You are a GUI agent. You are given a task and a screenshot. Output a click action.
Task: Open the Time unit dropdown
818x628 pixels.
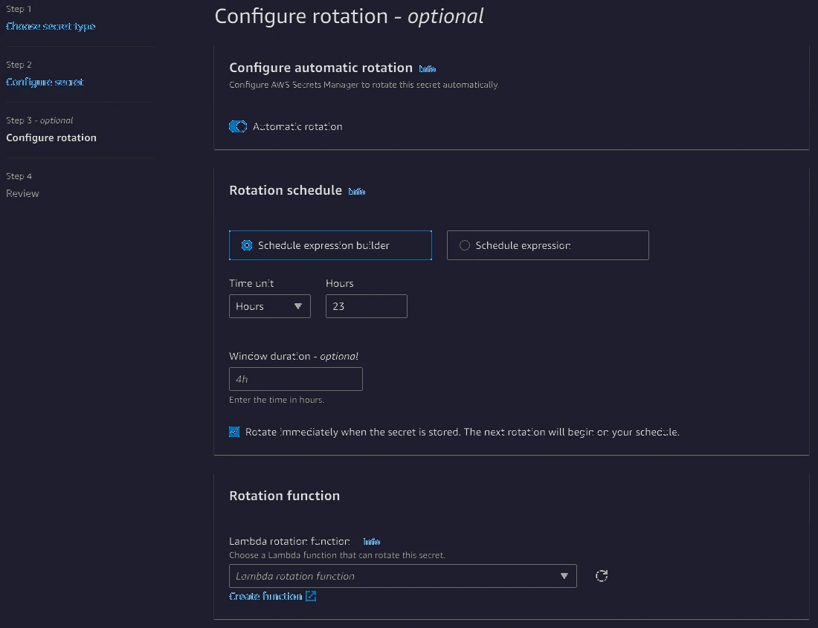tap(270, 306)
